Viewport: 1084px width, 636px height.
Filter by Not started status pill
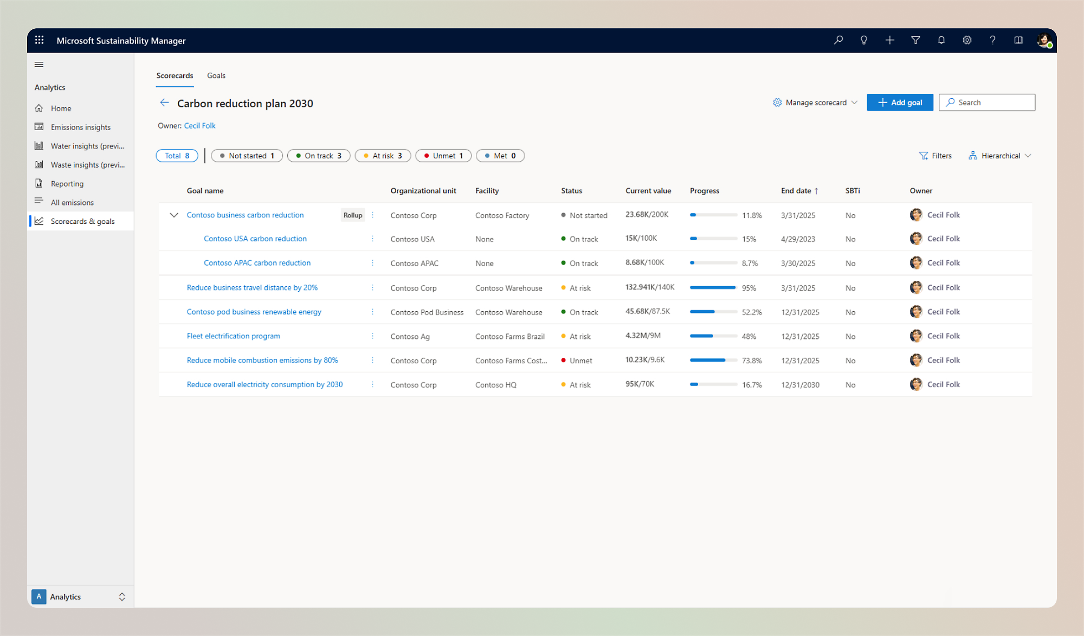tap(247, 156)
